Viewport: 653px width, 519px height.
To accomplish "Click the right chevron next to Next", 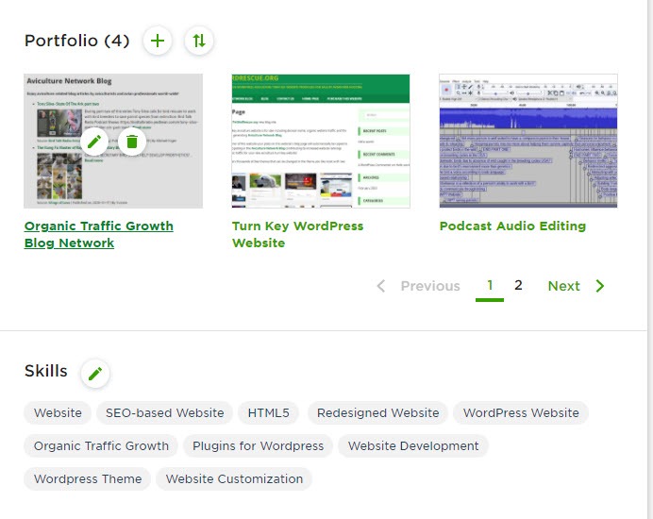I will pyautogui.click(x=600, y=286).
